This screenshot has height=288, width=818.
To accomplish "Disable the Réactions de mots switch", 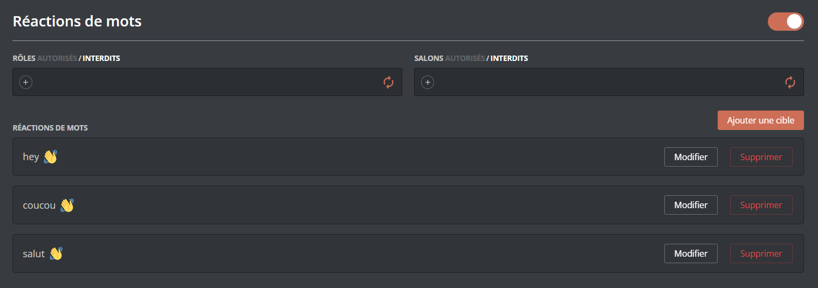I will pyautogui.click(x=785, y=22).
